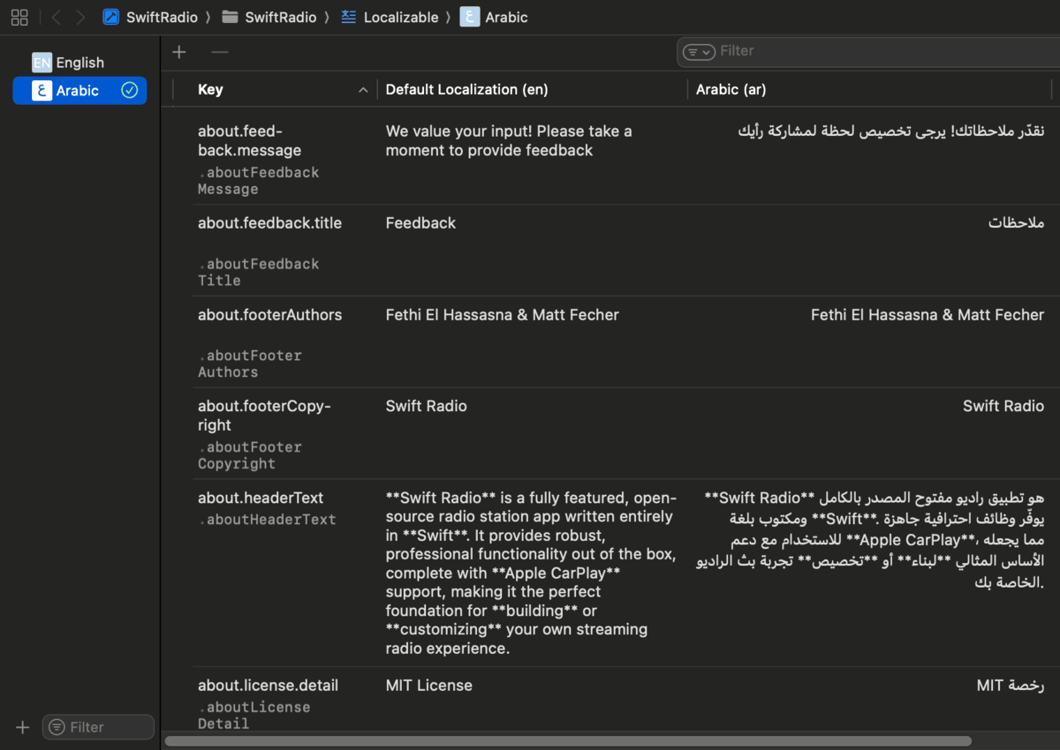The image size is (1060, 750).
Task: Select the about.footerAuthors key
Action: tap(269, 315)
